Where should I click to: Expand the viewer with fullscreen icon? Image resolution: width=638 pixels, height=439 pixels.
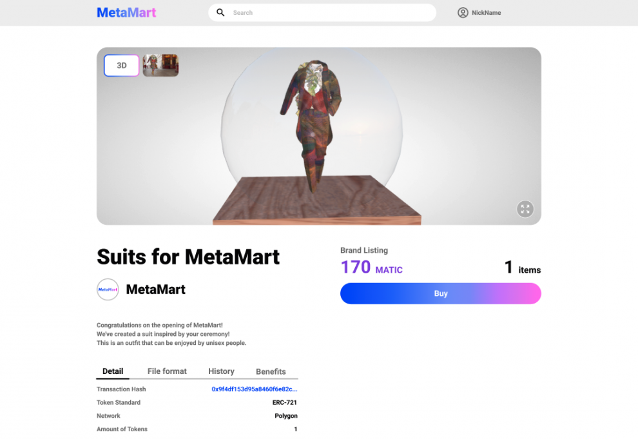coord(525,209)
